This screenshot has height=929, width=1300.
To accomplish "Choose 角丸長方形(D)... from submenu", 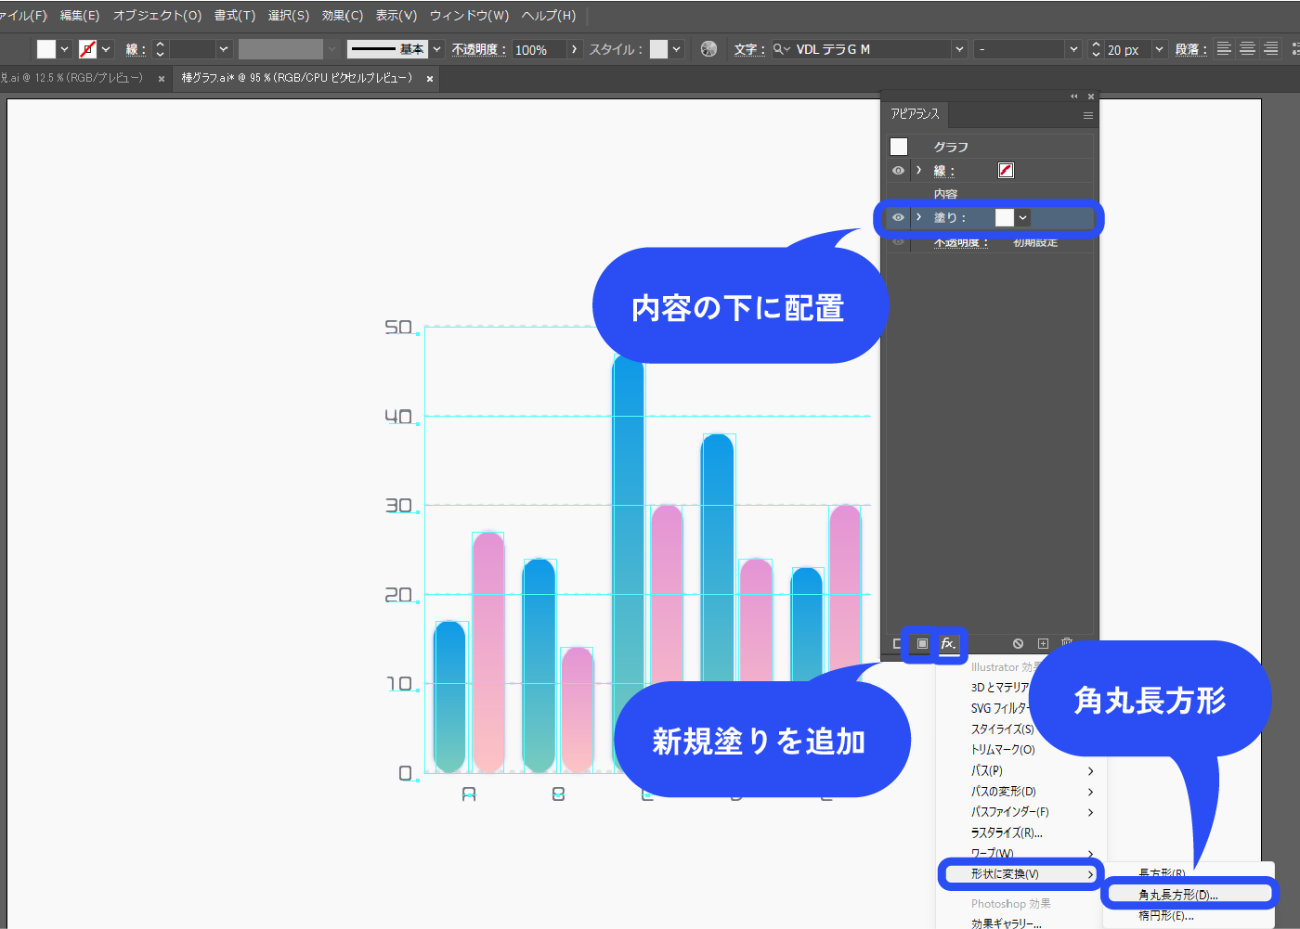I will point(1189,895).
